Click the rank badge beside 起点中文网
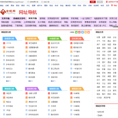 coord(49,43)
